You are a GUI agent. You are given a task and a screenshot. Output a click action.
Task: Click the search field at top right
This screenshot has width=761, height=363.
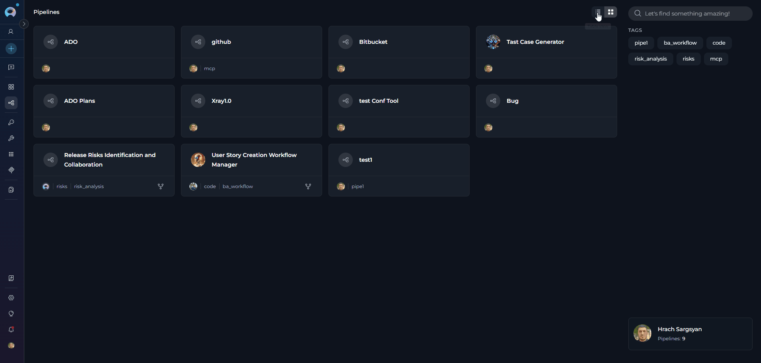click(x=690, y=13)
